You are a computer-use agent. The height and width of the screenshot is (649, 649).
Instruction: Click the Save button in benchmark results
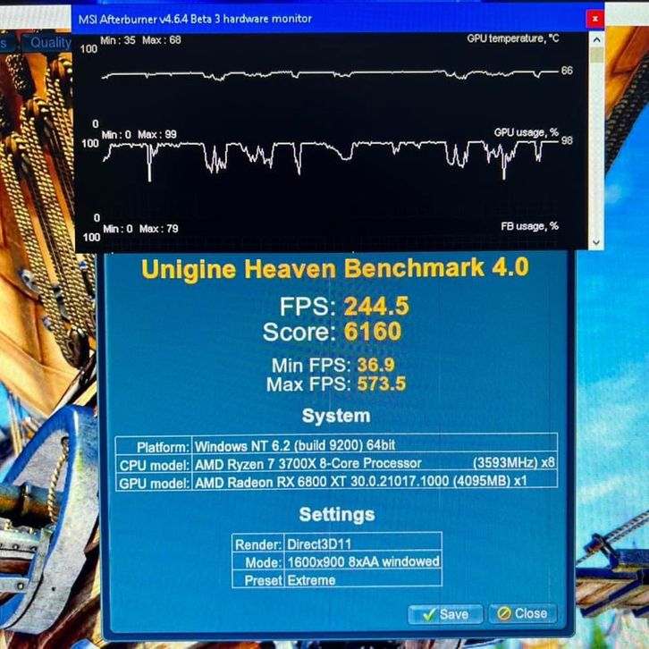[x=445, y=614]
